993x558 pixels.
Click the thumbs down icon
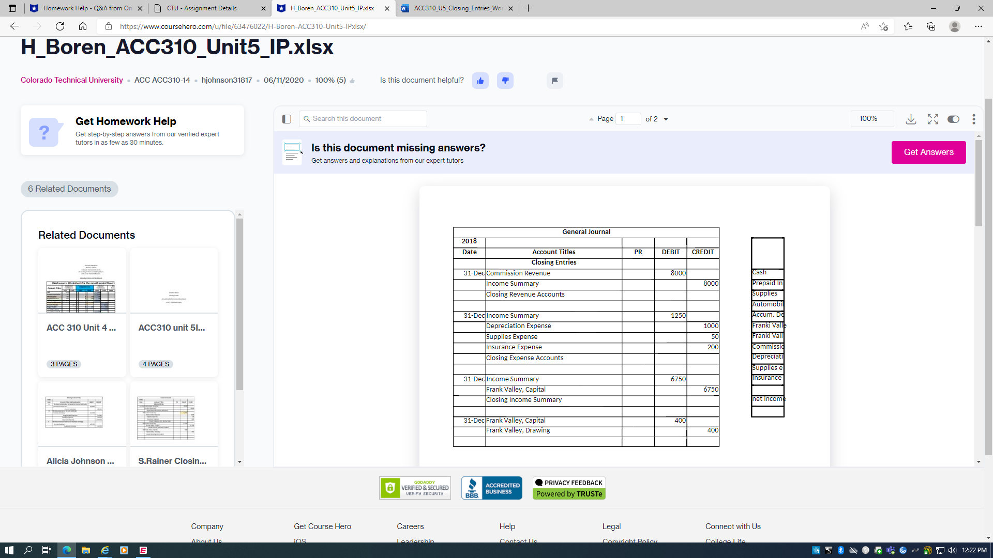[505, 81]
